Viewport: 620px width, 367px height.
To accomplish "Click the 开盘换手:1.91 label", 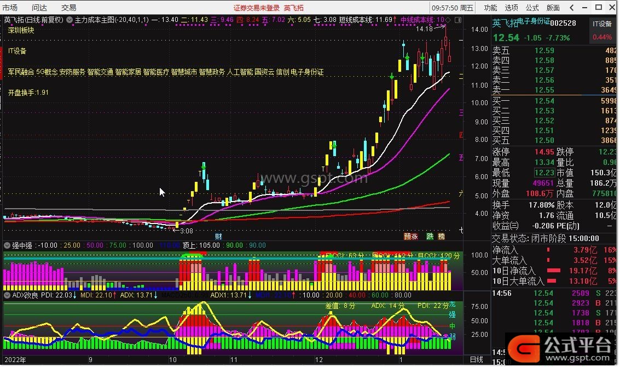I will pyautogui.click(x=28, y=93).
